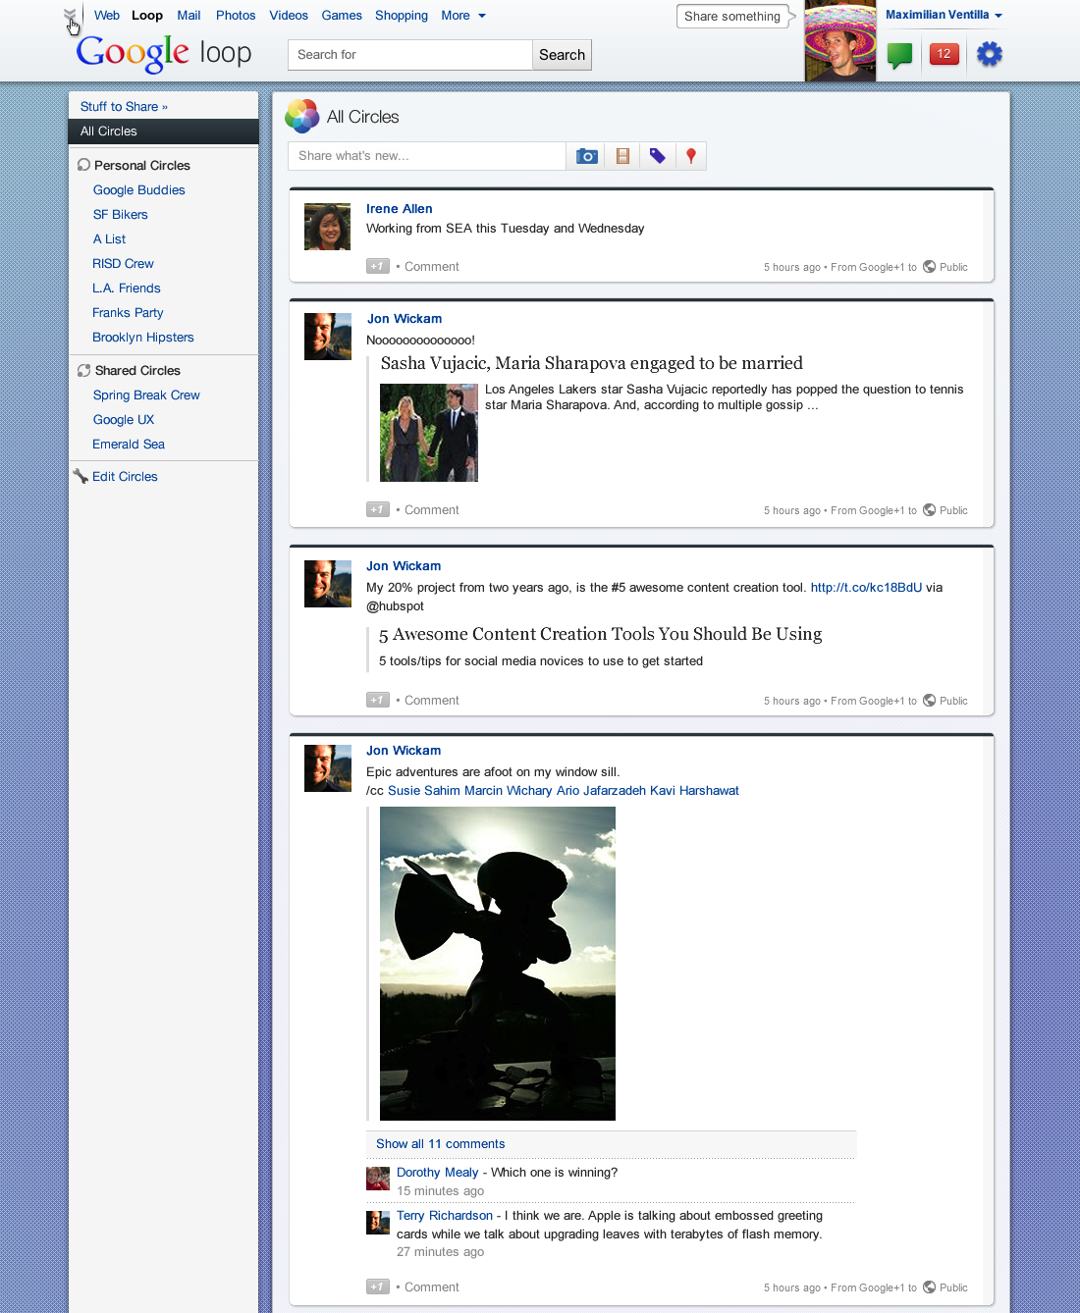
Task: Open the silhouette figure photo
Action: click(498, 964)
